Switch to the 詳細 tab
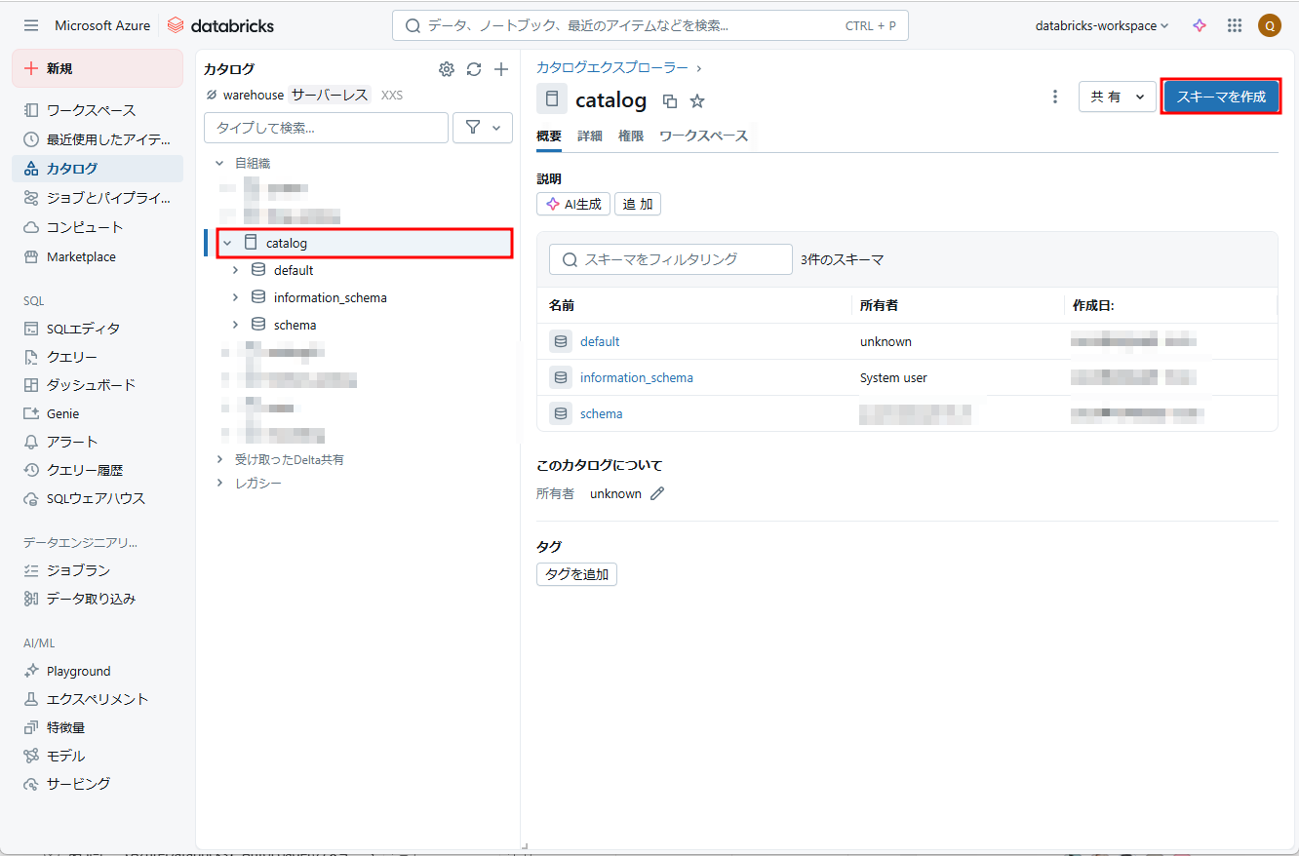This screenshot has width=1299, height=856. pyautogui.click(x=590, y=136)
